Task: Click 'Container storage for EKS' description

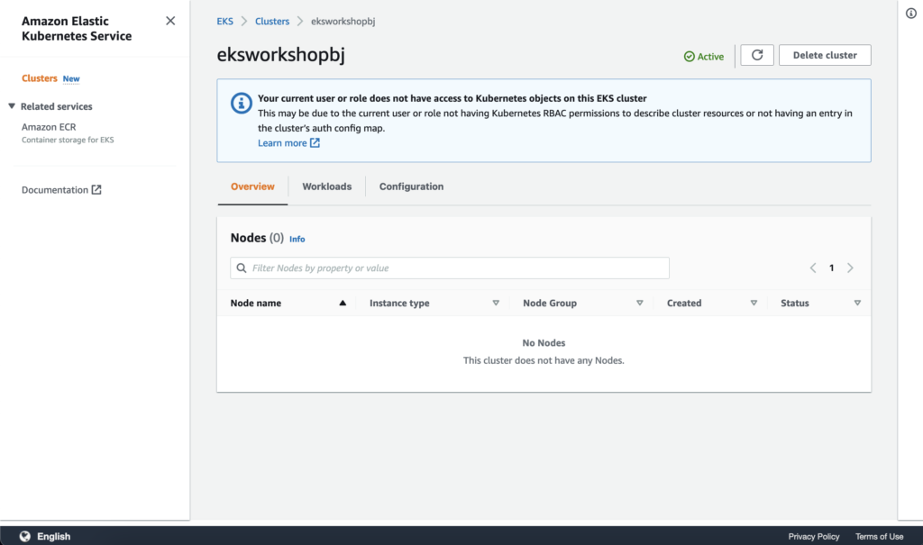Action: pyautogui.click(x=68, y=140)
